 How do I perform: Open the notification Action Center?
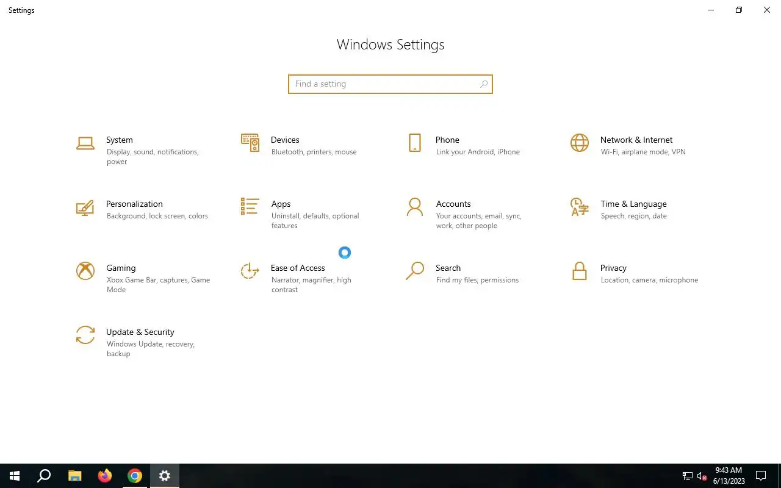[761, 476]
